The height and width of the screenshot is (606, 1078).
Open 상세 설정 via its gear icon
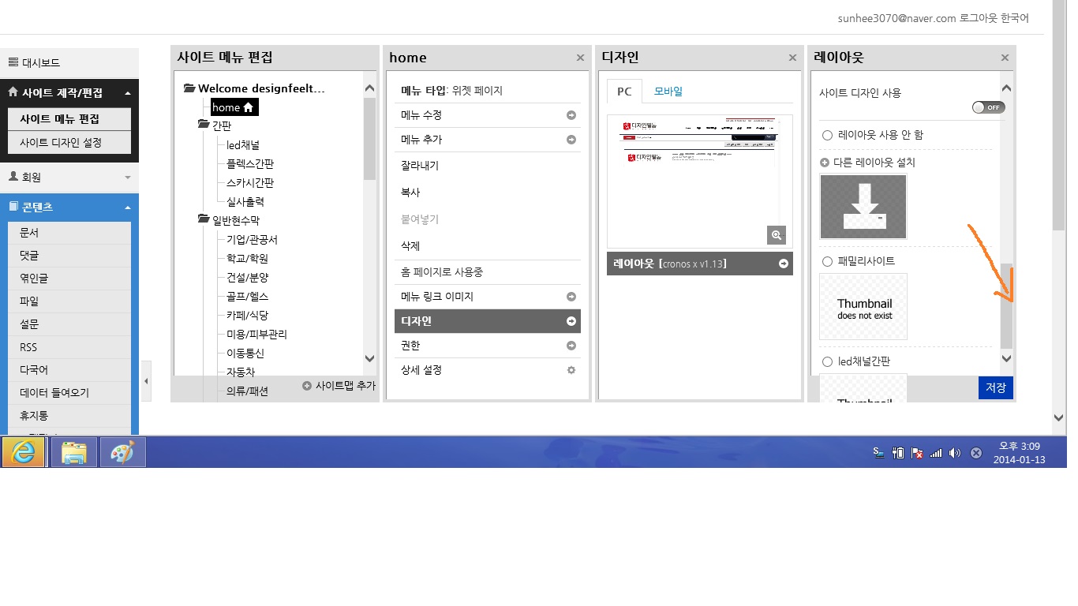[571, 369]
